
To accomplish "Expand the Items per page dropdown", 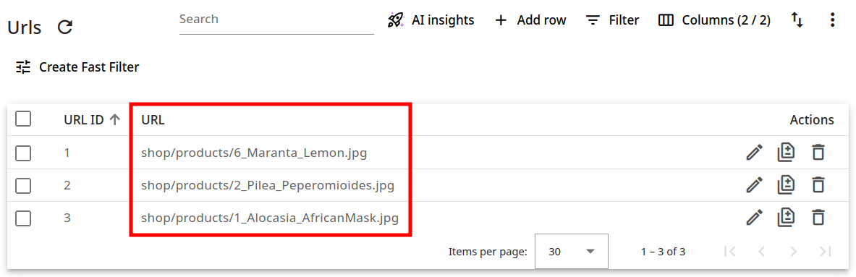I will [x=571, y=252].
